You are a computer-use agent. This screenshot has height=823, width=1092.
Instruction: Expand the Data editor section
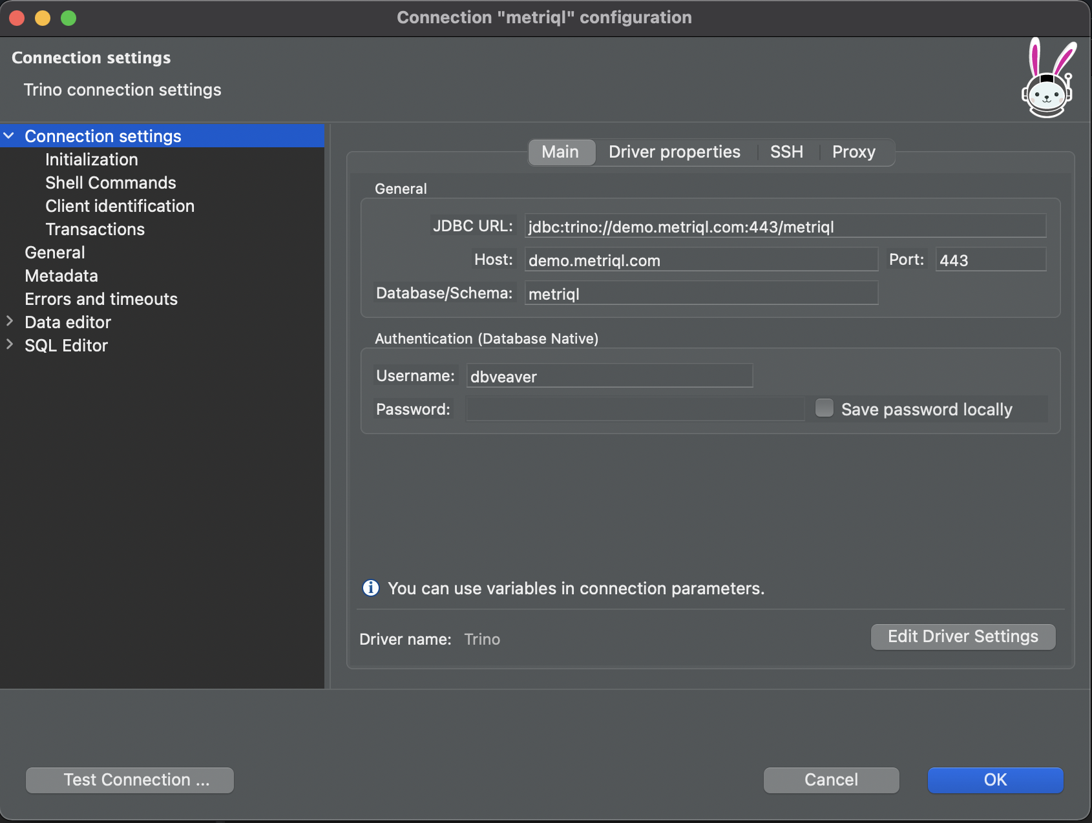coord(9,321)
